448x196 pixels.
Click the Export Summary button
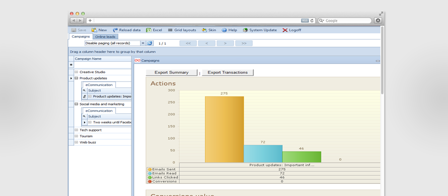pos(171,73)
